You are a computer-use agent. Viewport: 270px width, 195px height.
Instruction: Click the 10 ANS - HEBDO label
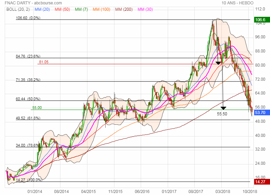[x=238, y=3]
